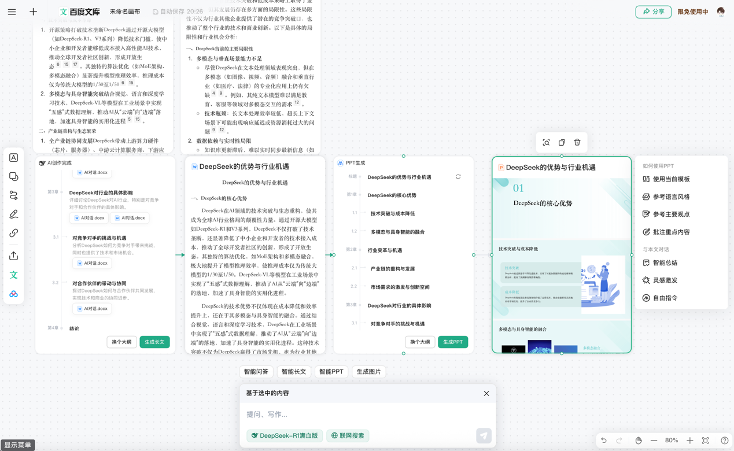734x451 pixels.
Task: Click the duplicate icon above the PPT card
Action: pos(562,142)
